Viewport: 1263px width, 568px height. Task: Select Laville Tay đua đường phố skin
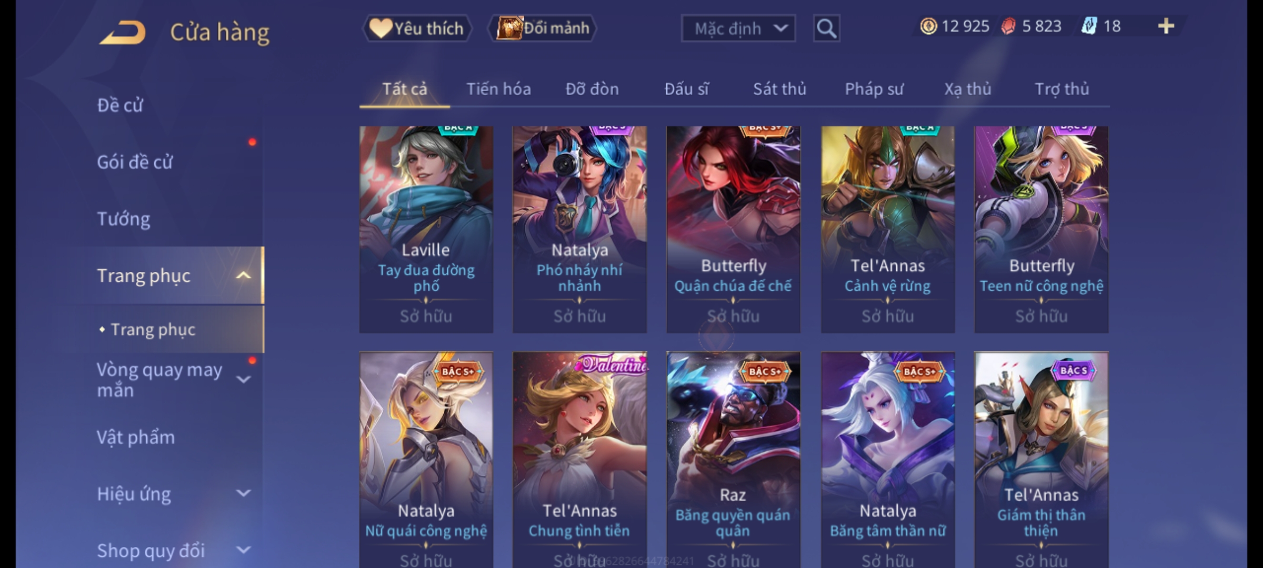click(x=426, y=229)
